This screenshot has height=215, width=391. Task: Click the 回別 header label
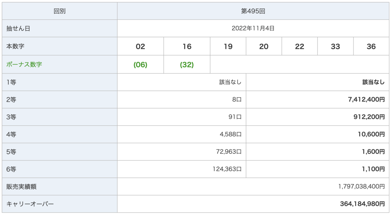tap(60, 11)
